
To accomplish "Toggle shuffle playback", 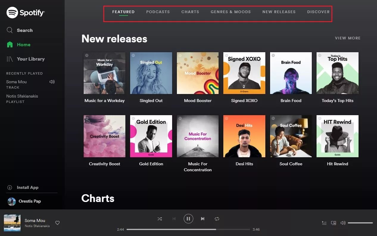I will (x=160, y=219).
